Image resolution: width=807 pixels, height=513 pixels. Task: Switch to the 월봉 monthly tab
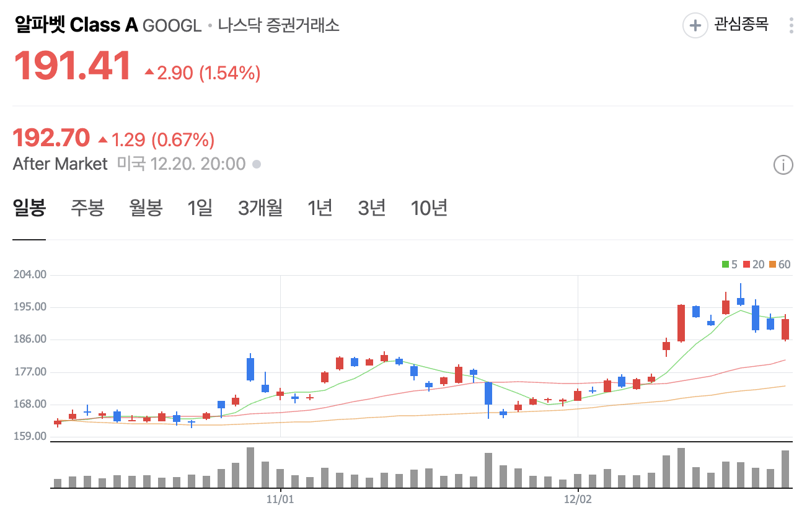[146, 208]
